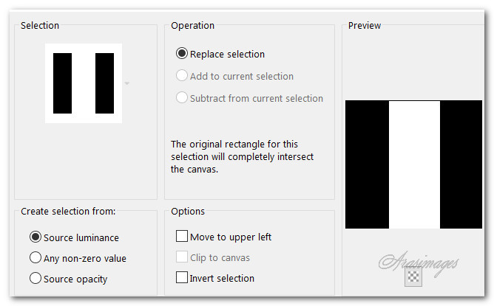Choose the Source opacity option

click(35, 279)
